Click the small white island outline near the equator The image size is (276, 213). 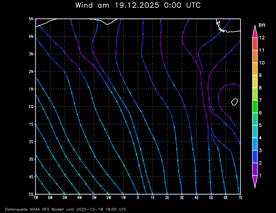tap(235, 102)
